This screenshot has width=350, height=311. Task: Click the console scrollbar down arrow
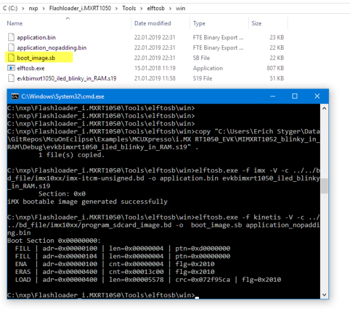(x=324, y=295)
